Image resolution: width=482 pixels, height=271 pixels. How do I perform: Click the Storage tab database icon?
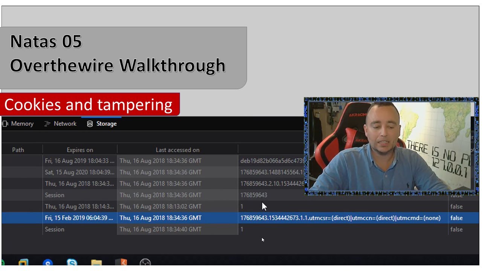(x=90, y=124)
